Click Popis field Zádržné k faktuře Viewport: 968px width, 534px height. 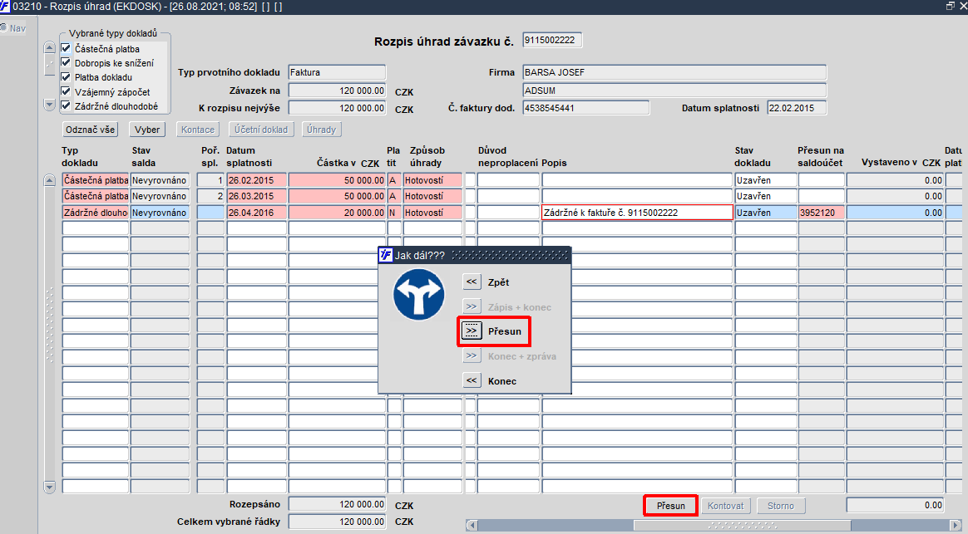point(637,212)
